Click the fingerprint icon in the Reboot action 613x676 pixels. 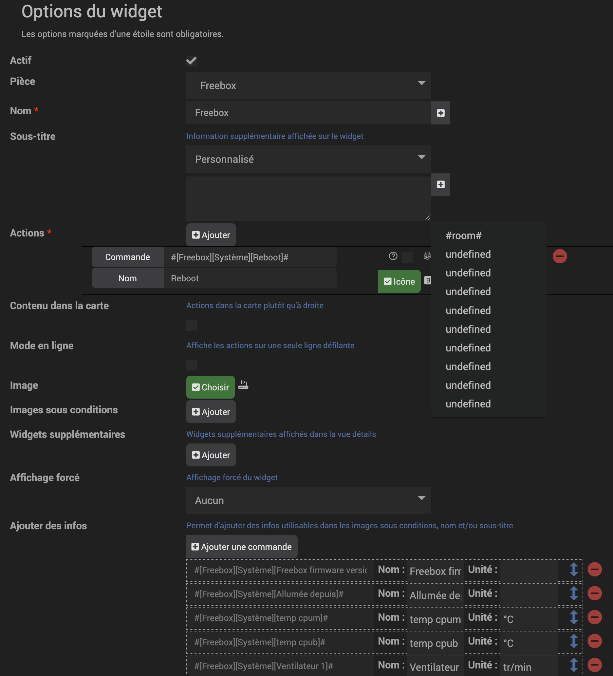427,256
